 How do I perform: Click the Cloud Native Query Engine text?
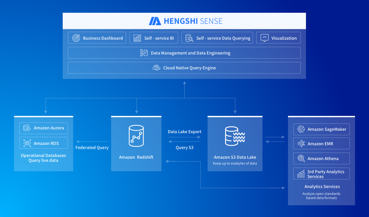189,68
